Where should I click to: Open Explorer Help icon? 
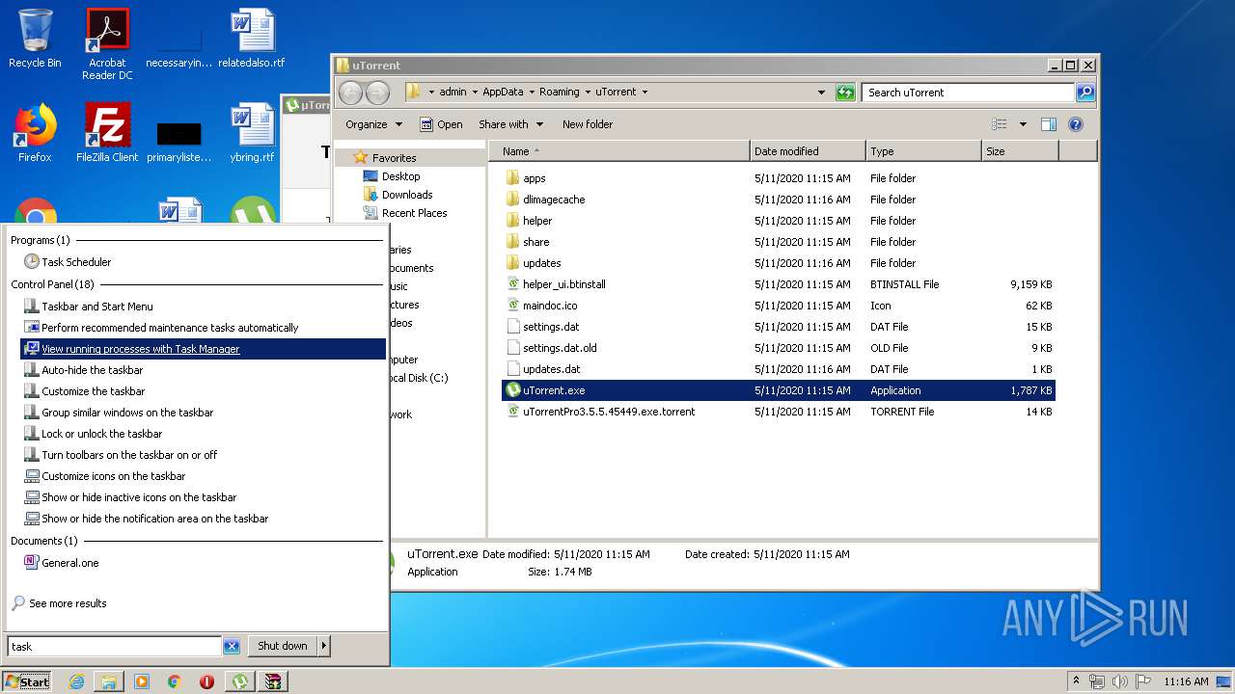pyautogui.click(x=1076, y=124)
